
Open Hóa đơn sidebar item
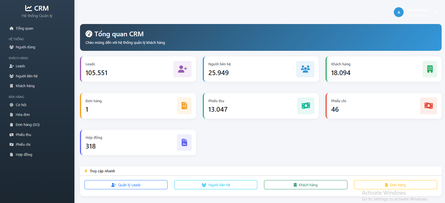(x=23, y=115)
